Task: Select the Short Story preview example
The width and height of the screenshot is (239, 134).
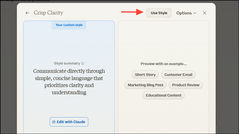Action: (x=145, y=75)
